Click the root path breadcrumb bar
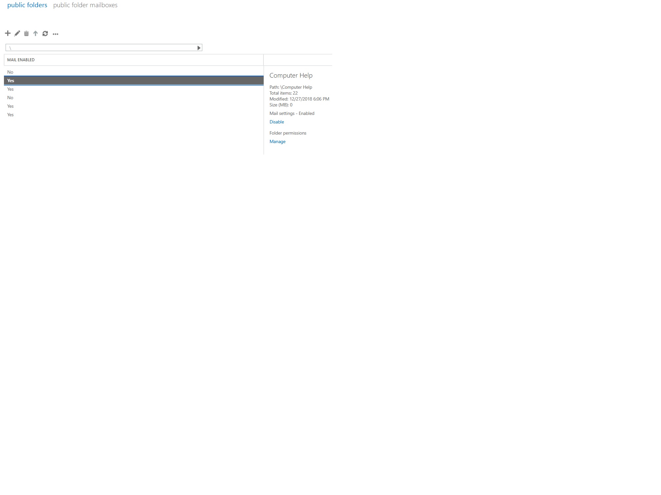 (98, 47)
